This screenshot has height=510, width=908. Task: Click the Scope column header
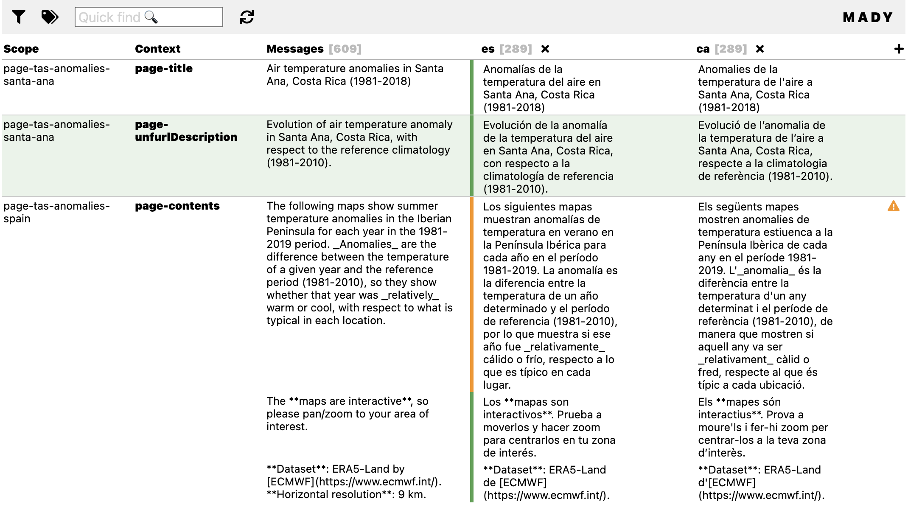[21, 49]
